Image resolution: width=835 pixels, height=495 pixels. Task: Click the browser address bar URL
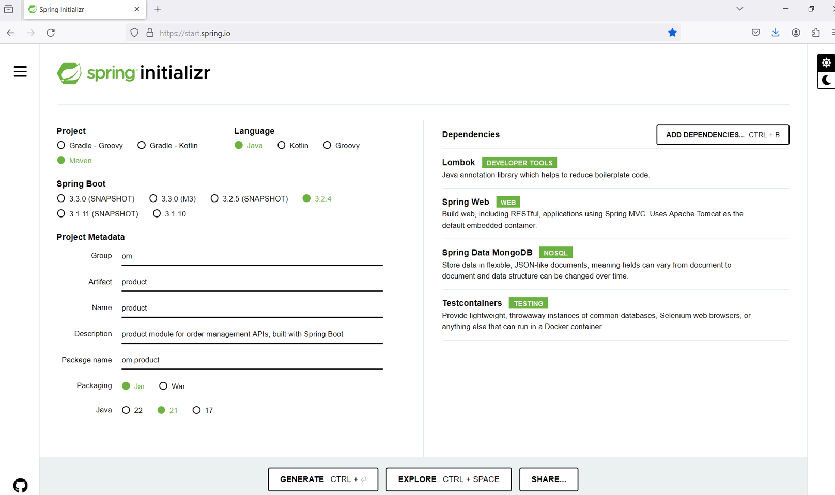[x=195, y=33]
